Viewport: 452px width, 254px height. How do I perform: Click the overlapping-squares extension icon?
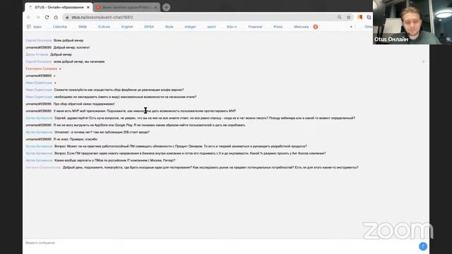pyautogui.click(x=369, y=17)
